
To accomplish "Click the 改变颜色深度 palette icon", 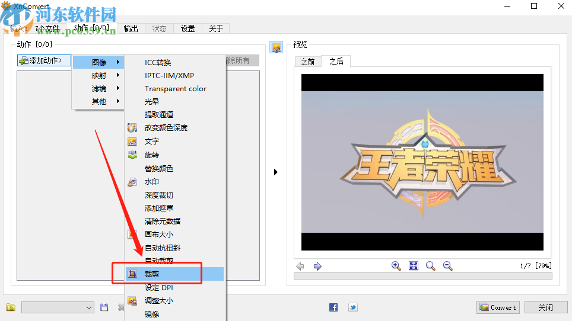I will 132,128.
